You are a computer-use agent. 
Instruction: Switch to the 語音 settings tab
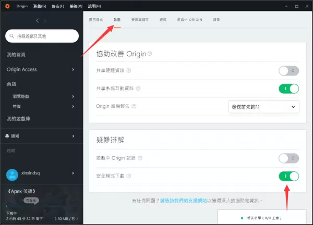216,19
